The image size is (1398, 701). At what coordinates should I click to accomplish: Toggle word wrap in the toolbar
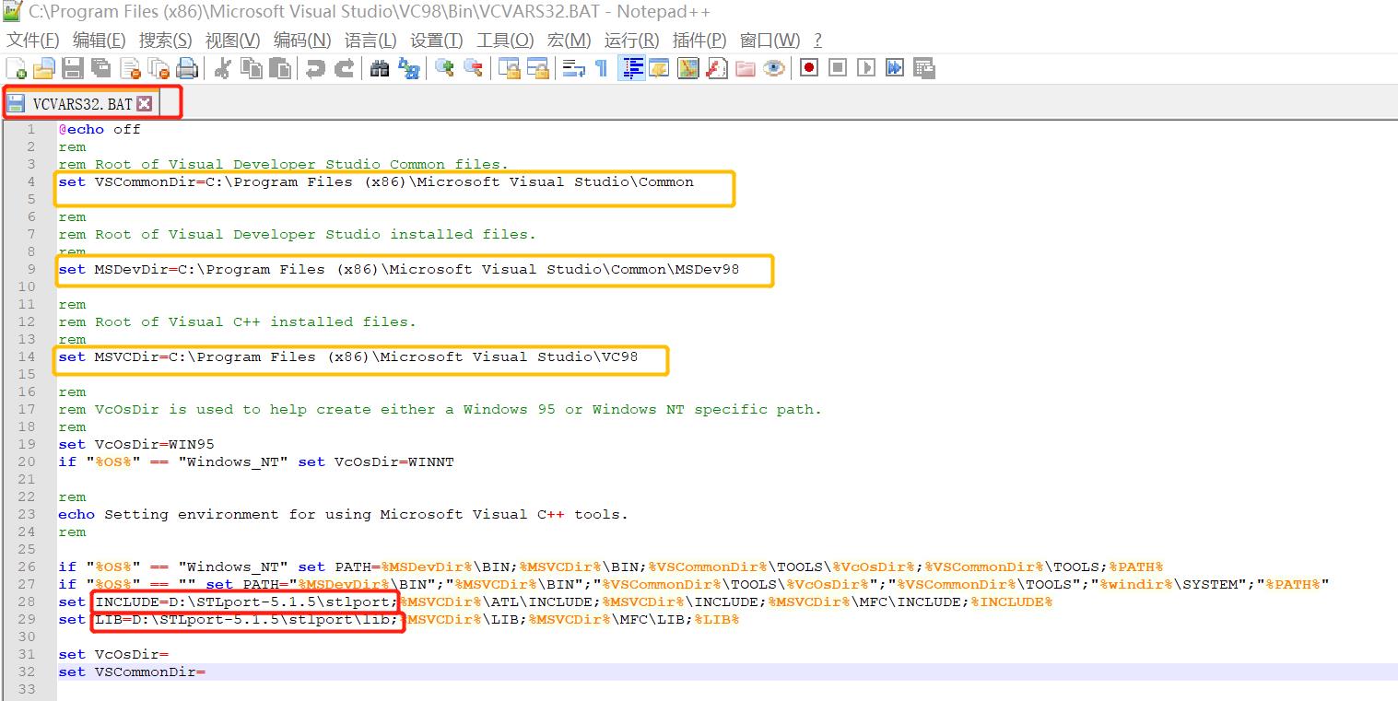(x=573, y=68)
